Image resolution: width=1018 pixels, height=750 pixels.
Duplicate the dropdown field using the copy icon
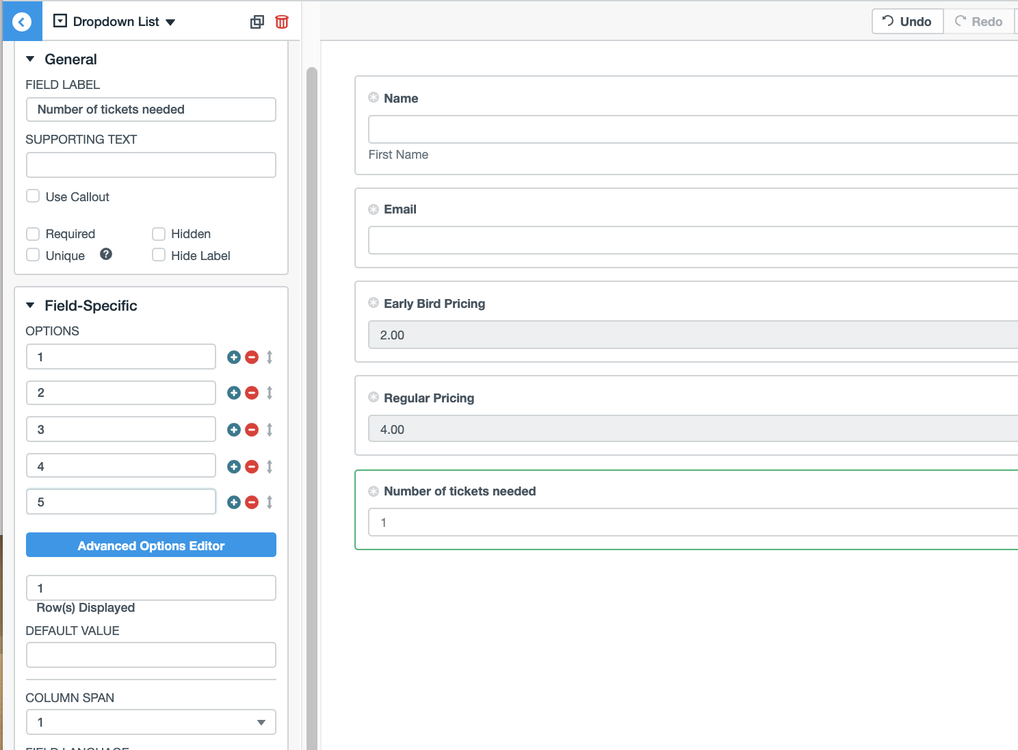(257, 21)
